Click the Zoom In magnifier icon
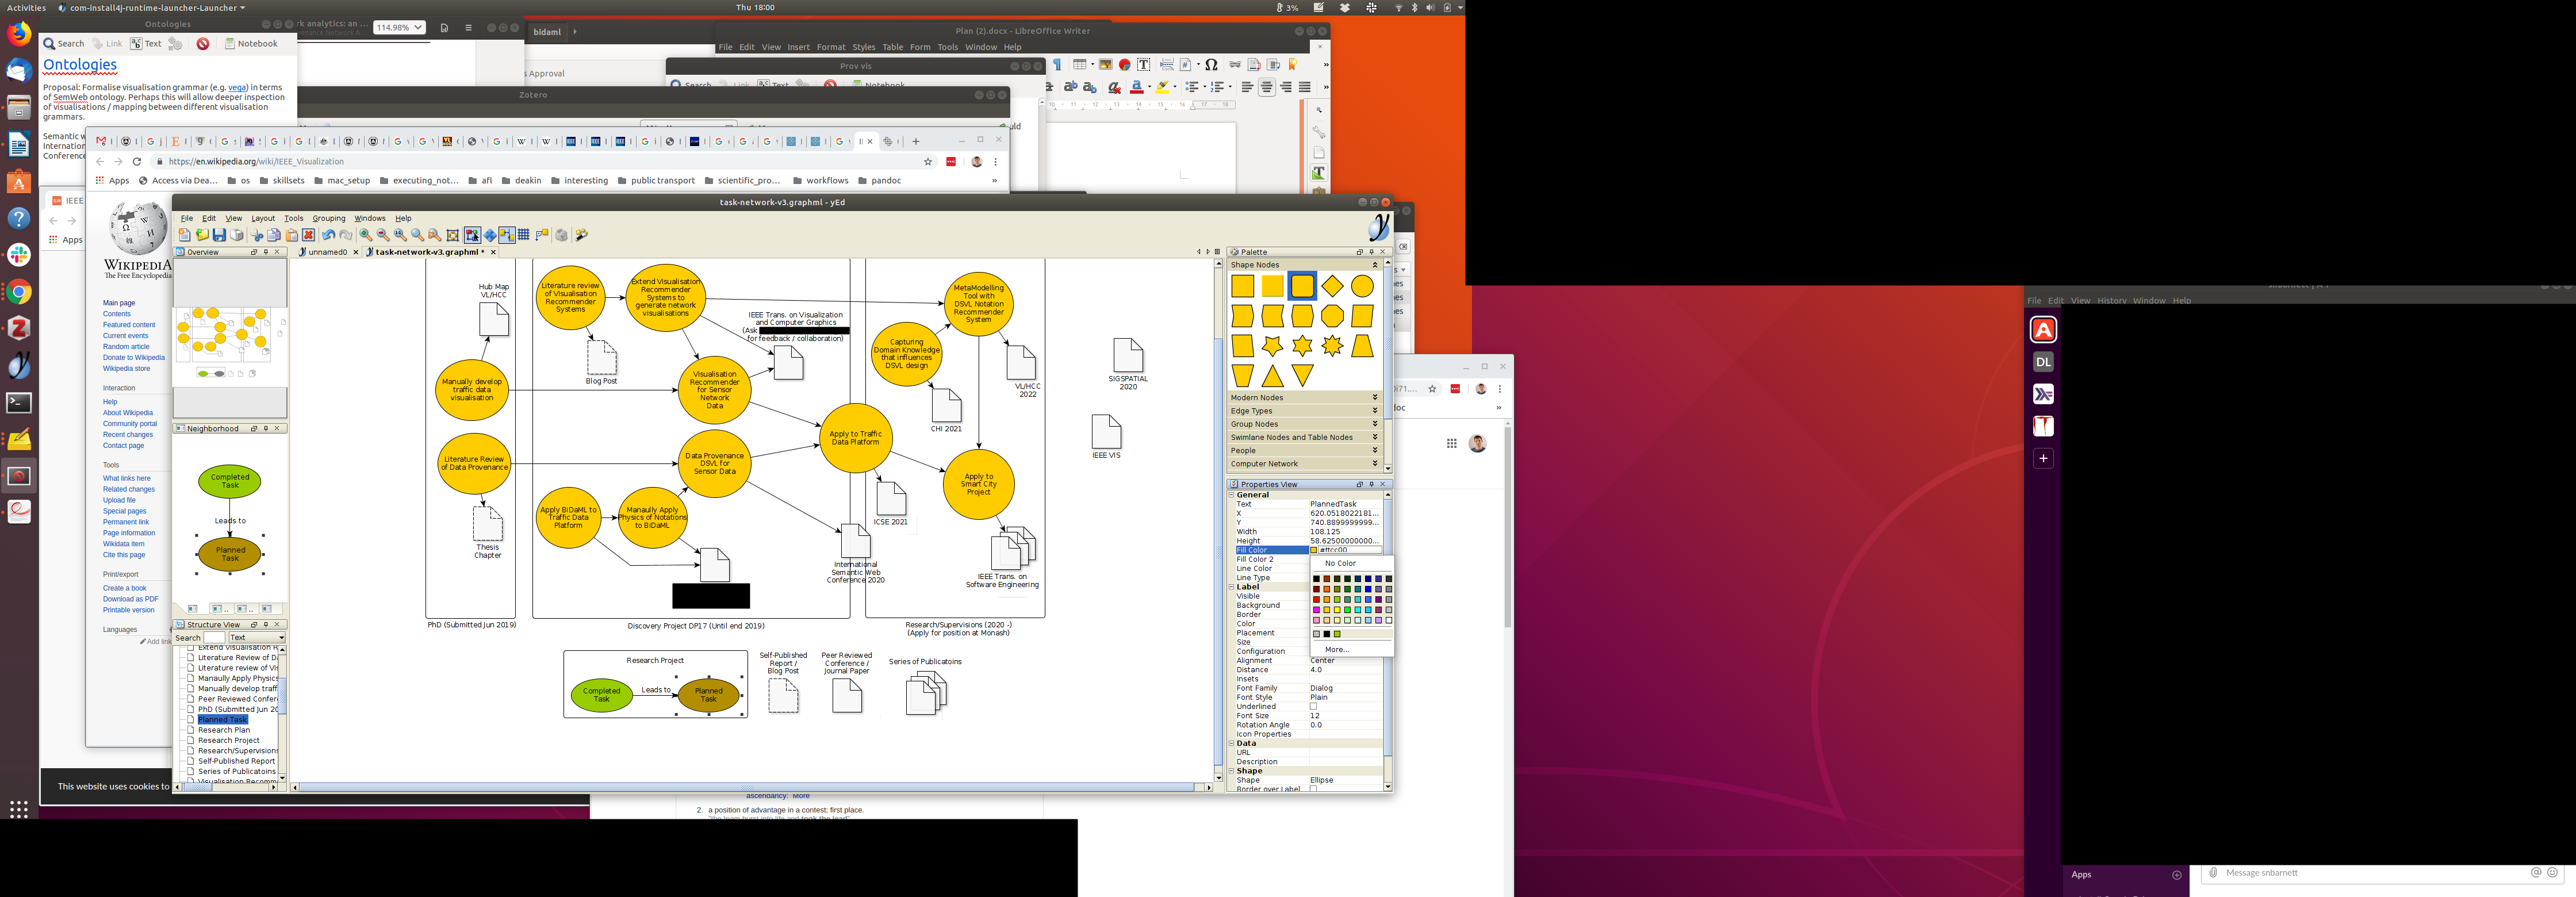The width and height of the screenshot is (2576, 897). coord(366,235)
